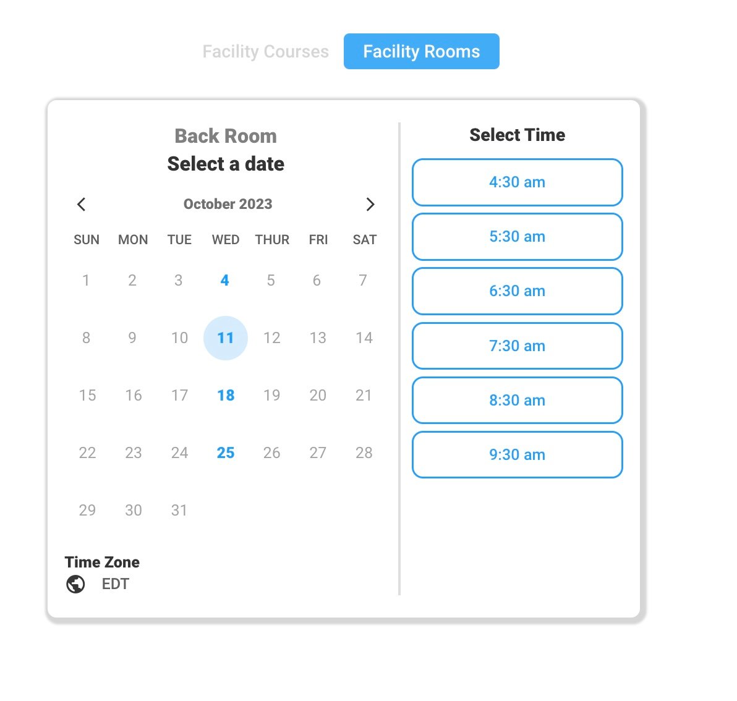Select the 6:30 am time slot
This screenshot has height=701, width=737.
[x=517, y=291]
